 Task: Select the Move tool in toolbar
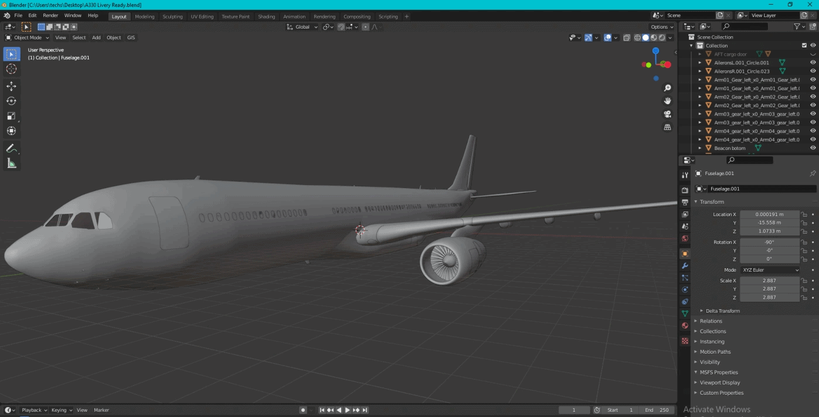(11, 86)
